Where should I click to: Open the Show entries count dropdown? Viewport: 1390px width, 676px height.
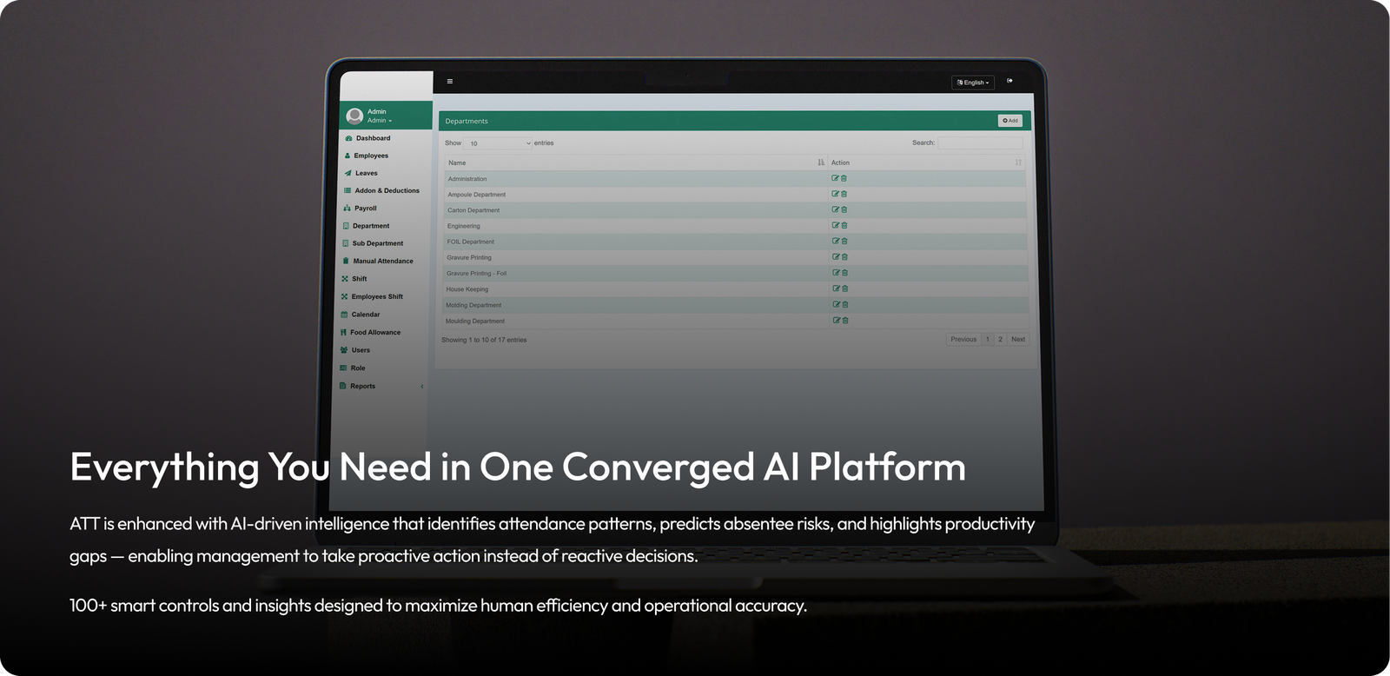coord(499,143)
